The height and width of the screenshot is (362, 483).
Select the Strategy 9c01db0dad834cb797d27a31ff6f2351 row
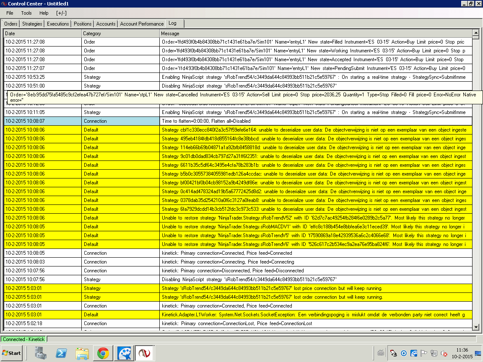238,156
